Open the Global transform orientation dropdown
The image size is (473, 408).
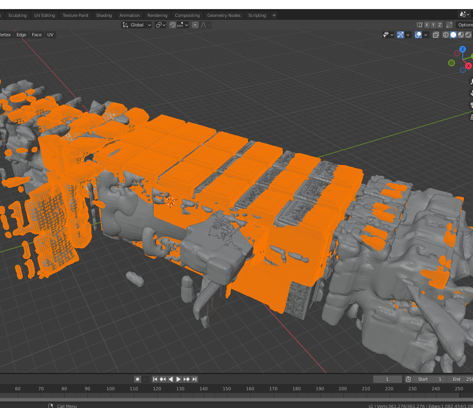point(137,25)
